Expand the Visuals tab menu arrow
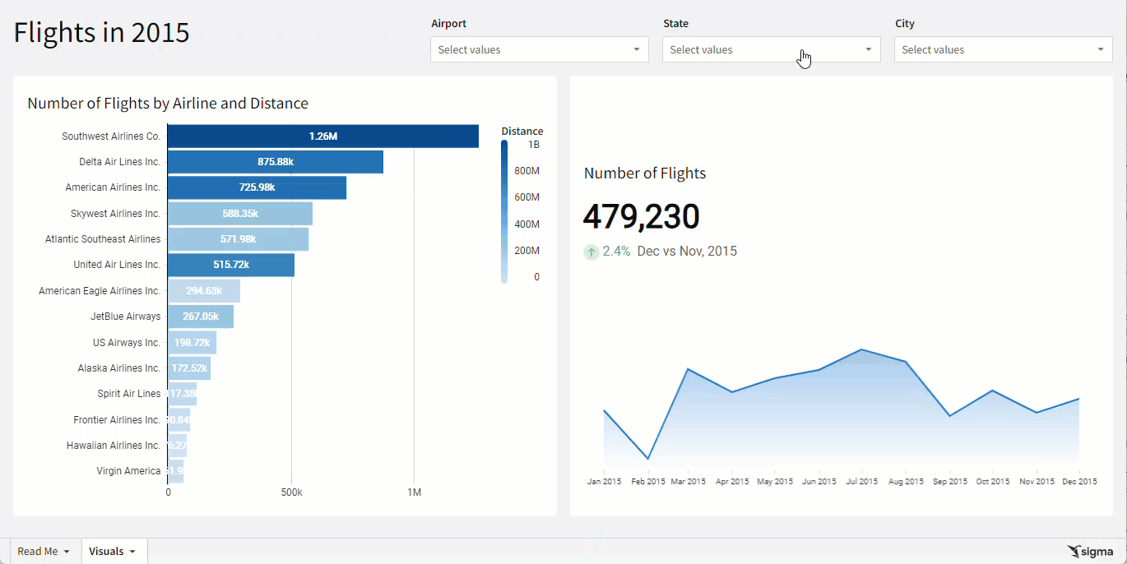Viewport: 1127px width, 564px height. 132,552
